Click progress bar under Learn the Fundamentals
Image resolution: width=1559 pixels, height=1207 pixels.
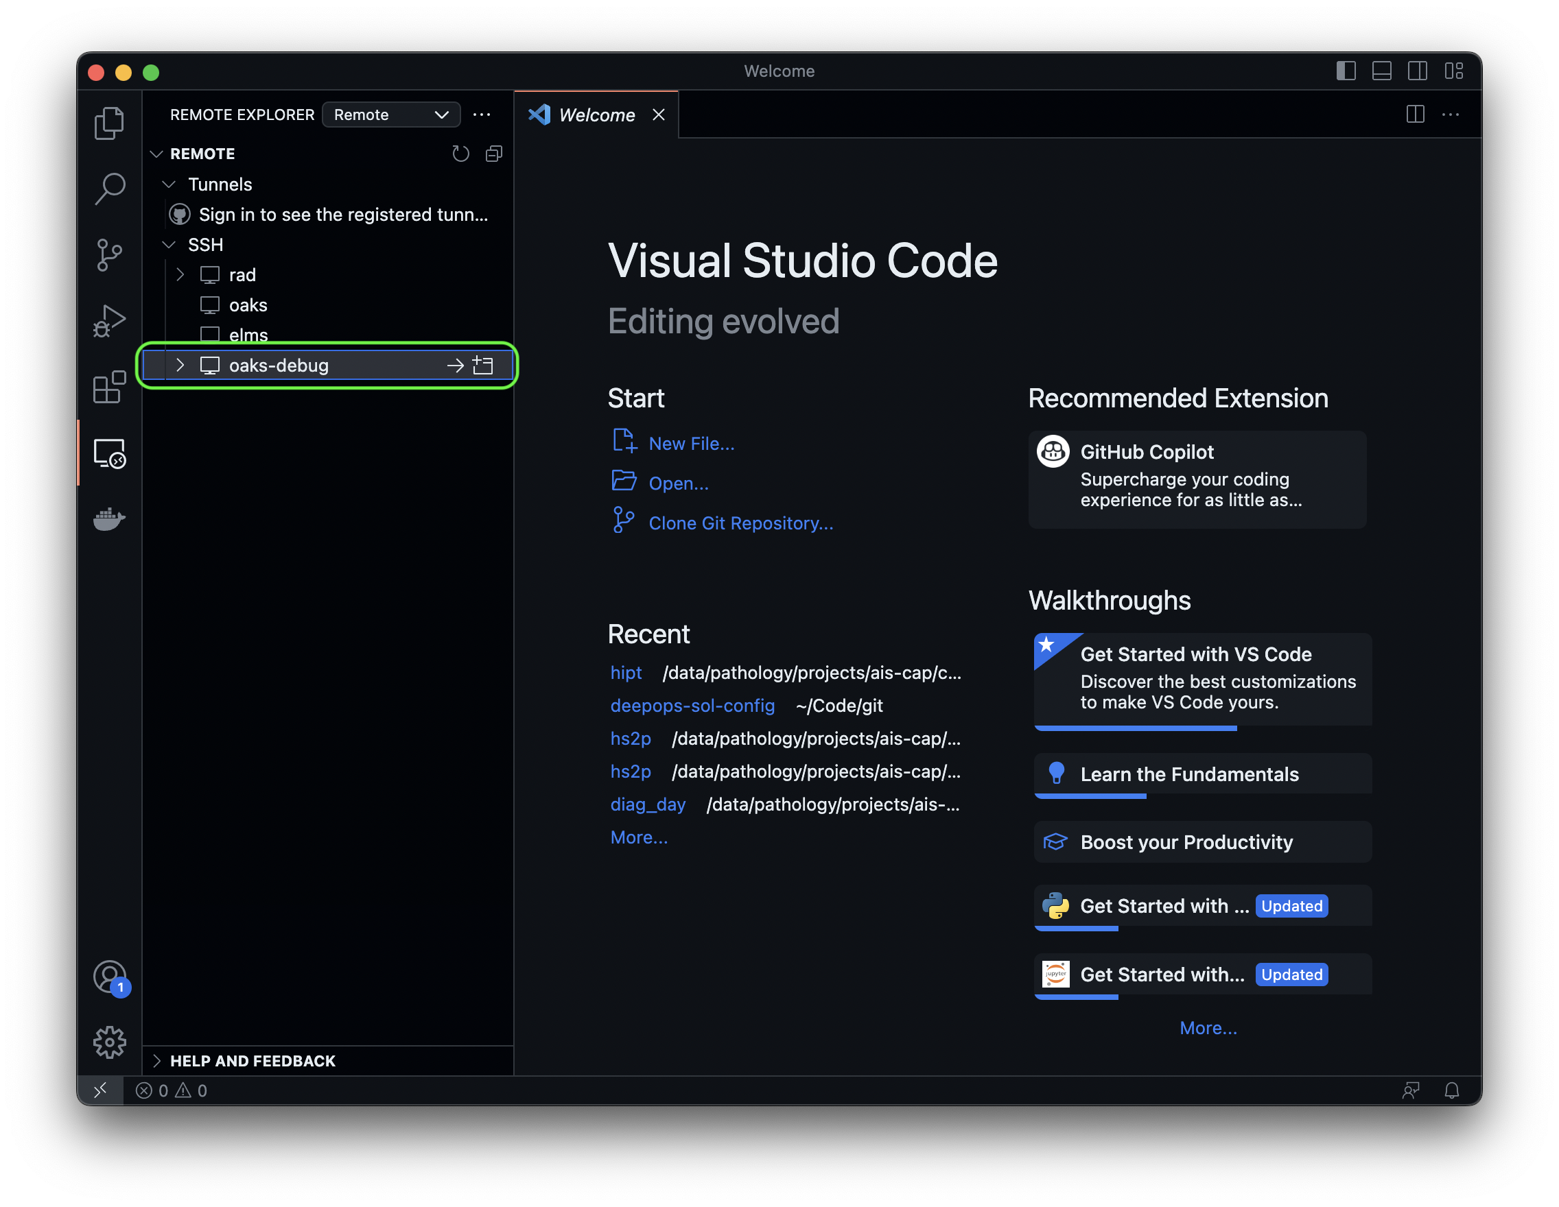(1090, 796)
